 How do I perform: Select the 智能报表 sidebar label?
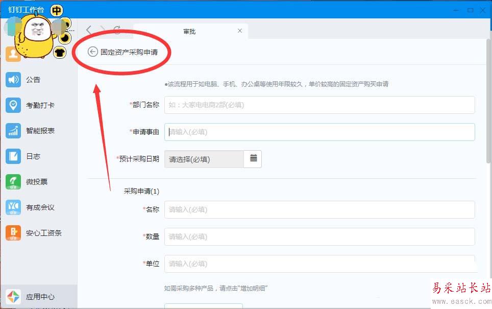[x=40, y=131]
